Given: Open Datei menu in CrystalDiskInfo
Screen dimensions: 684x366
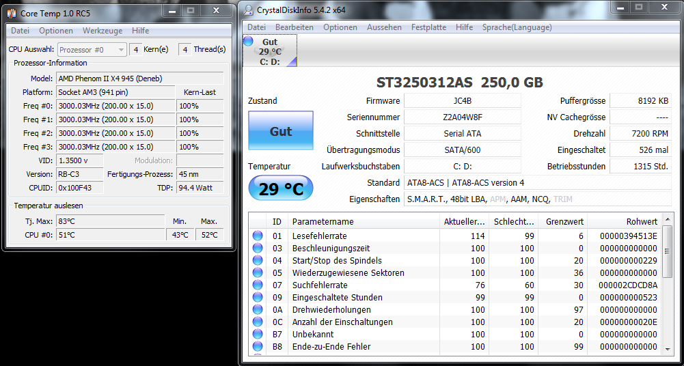Looking at the screenshot, I should click(x=256, y=27).
